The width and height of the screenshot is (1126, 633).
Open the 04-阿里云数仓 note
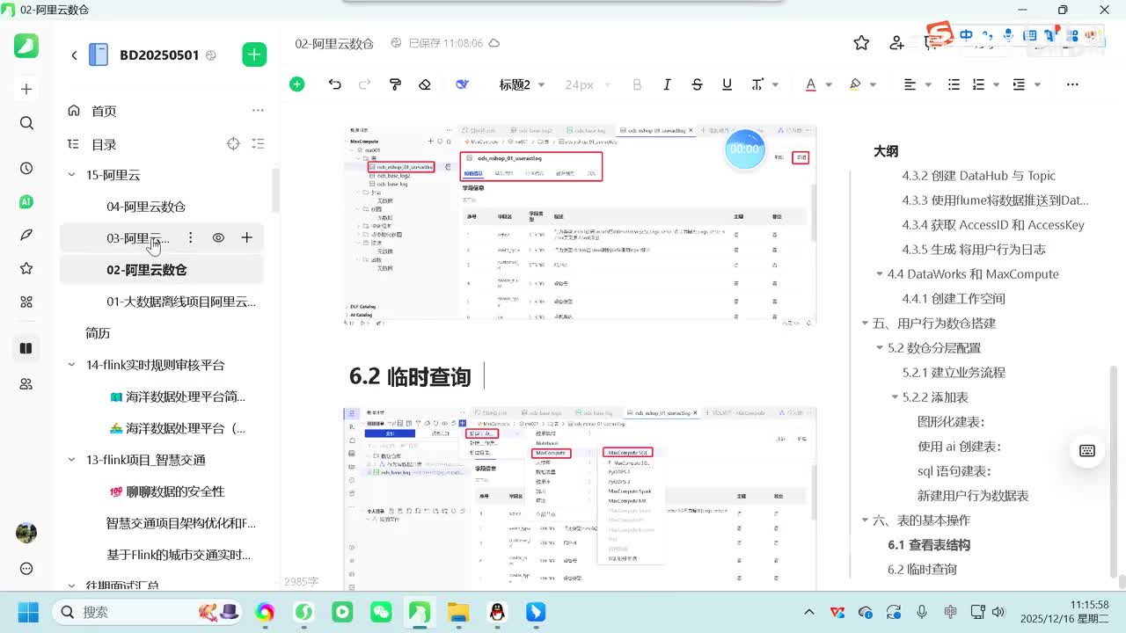point(146,207)
